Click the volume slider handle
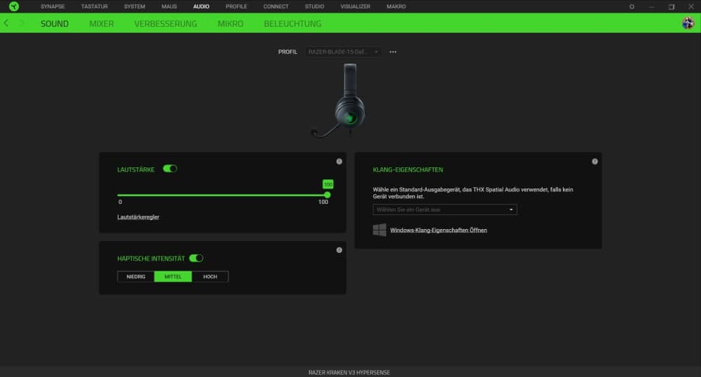This screenshot has width=701, height=377. [327, 195]
